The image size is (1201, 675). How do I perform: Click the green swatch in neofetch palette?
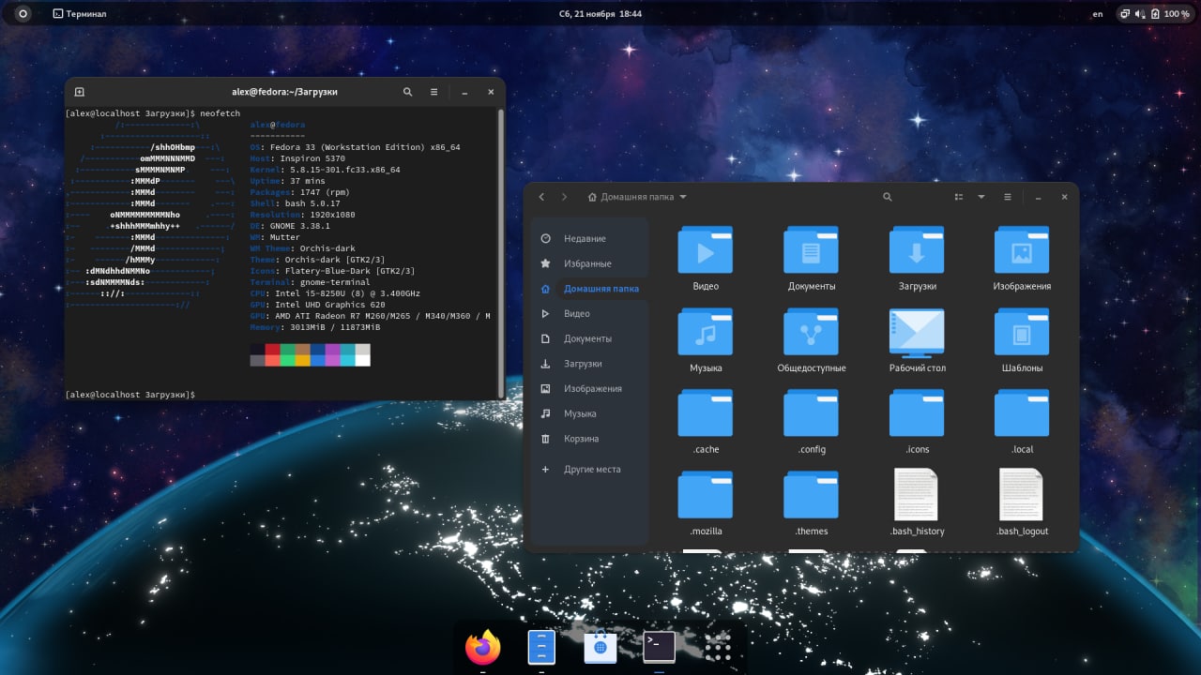point(287,349)
